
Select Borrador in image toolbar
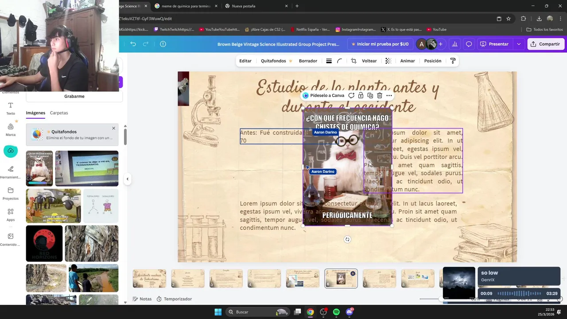point(308,61)
